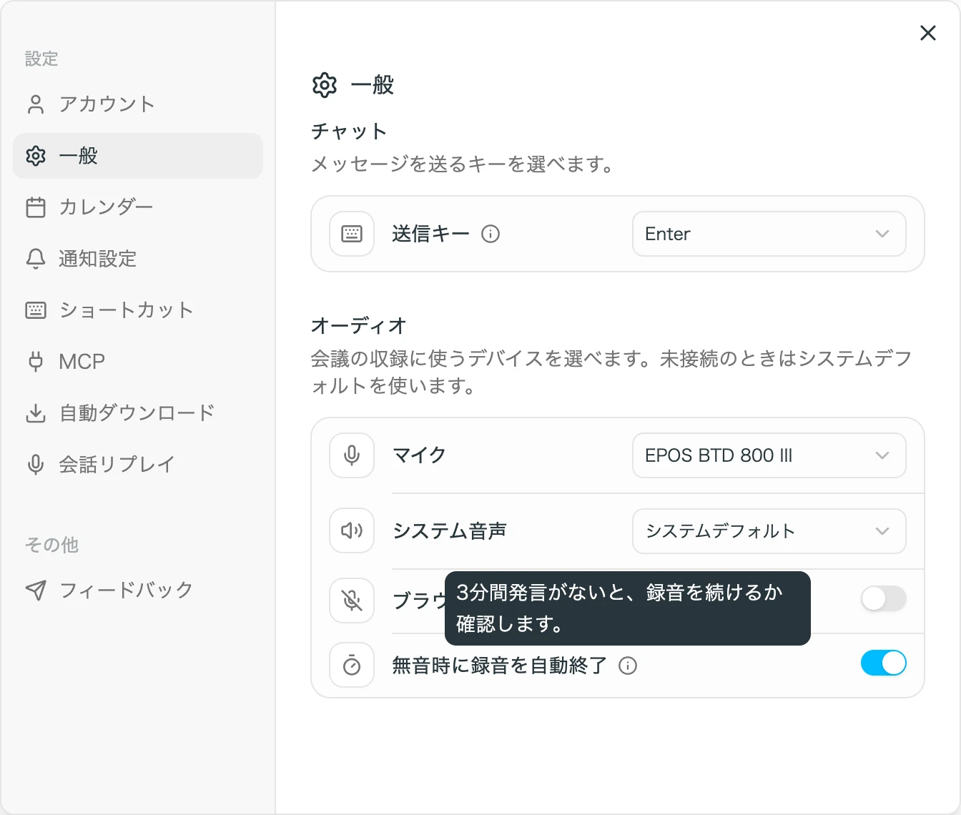Click the stopwatch icon in auto-stop row
Image resolution: width=961 pixels, height=815 pixels.
352,665
